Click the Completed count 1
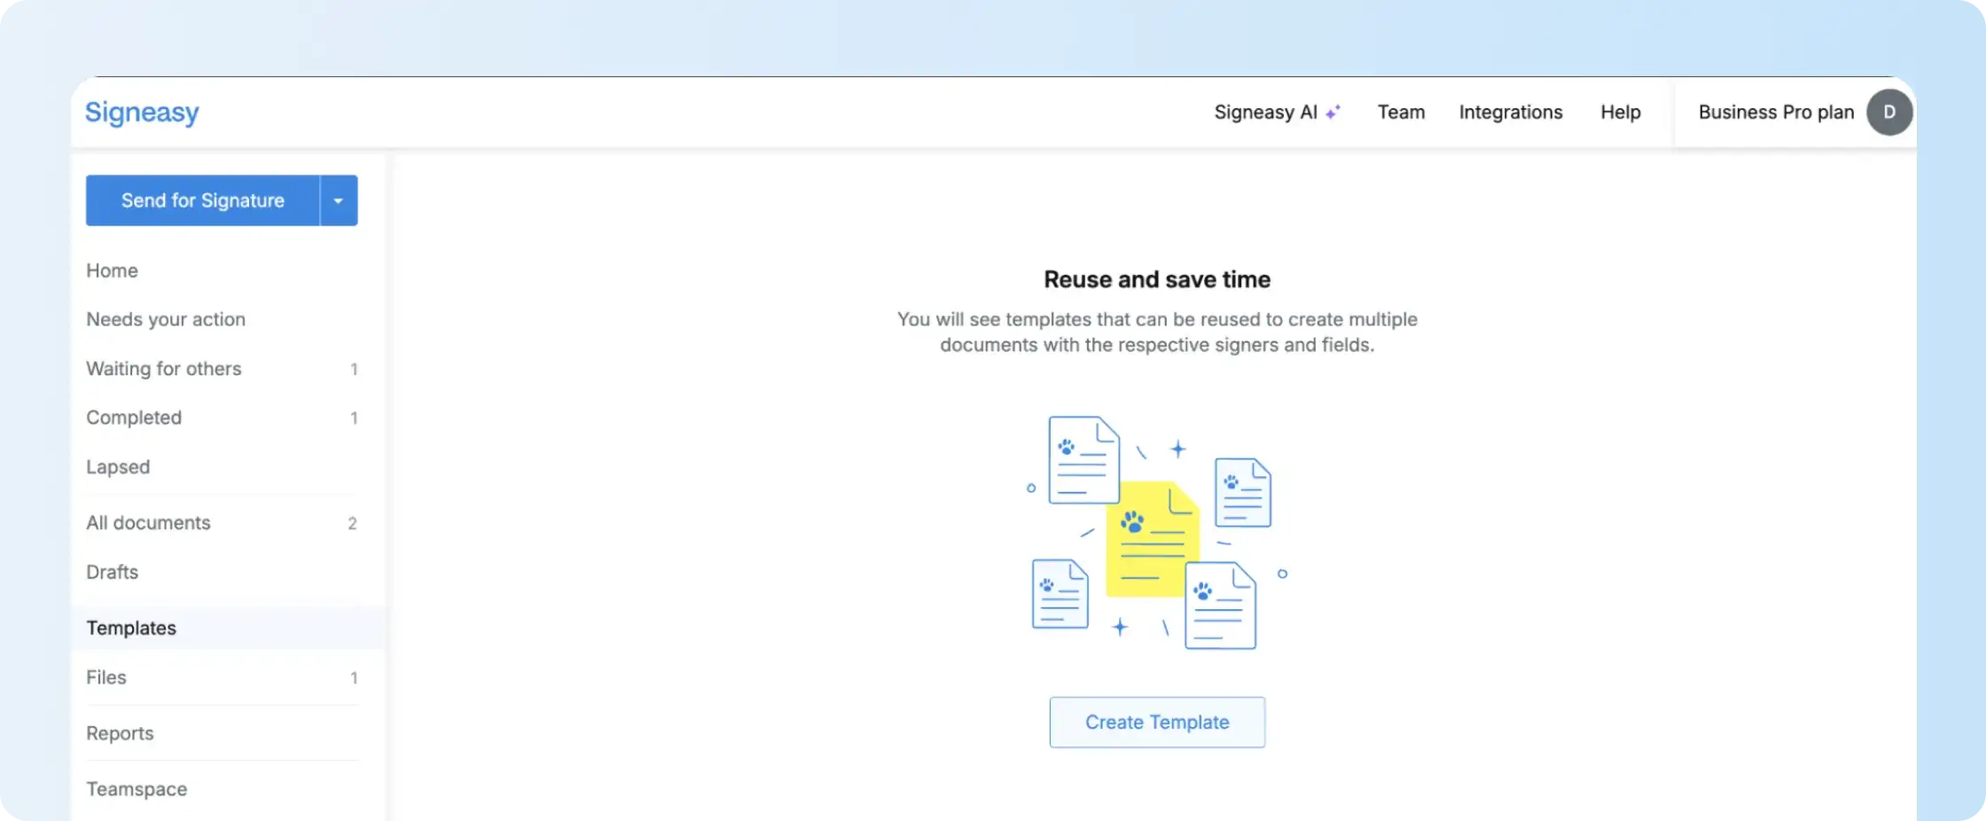The image size is (1986, 821). (x=354, y=418)
